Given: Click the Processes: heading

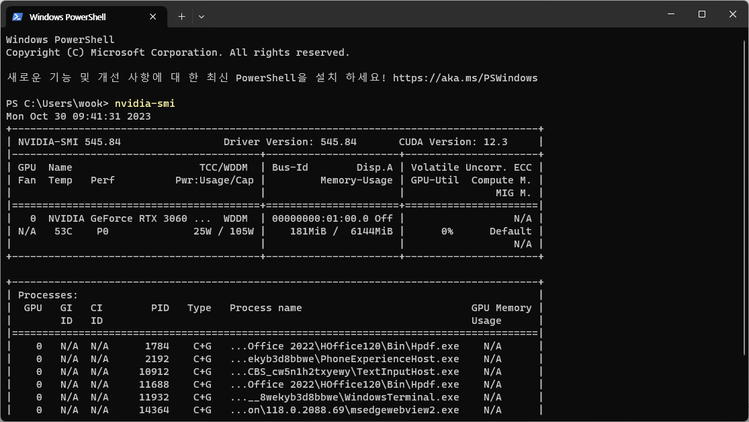Looking at the screenshot, I should pyautogui.click(x=48, y=296).
